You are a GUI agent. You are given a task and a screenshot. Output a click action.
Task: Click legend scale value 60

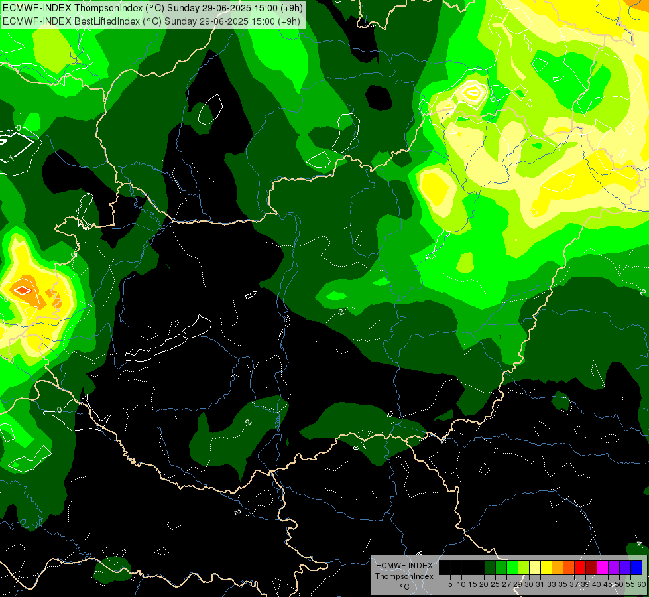(642, 584)
